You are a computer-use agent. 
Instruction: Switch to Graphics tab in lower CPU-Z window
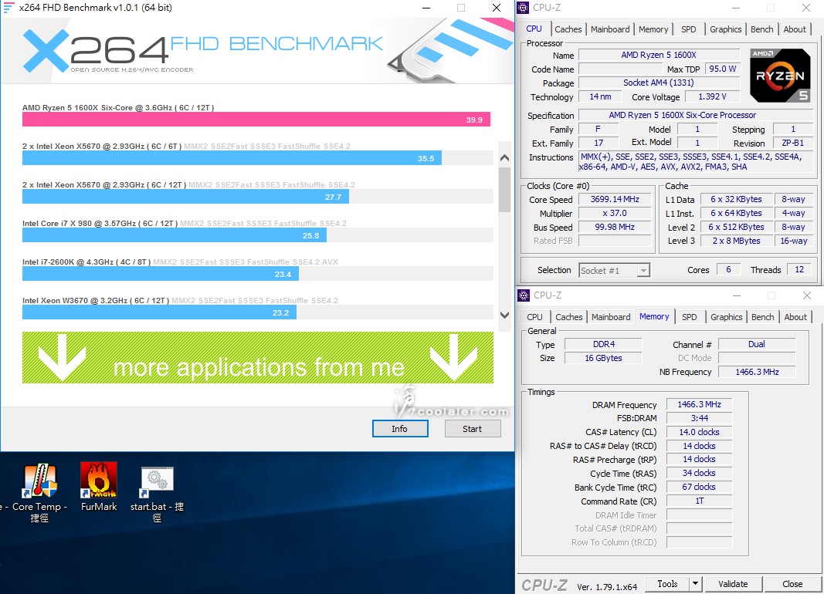point(726,317)
